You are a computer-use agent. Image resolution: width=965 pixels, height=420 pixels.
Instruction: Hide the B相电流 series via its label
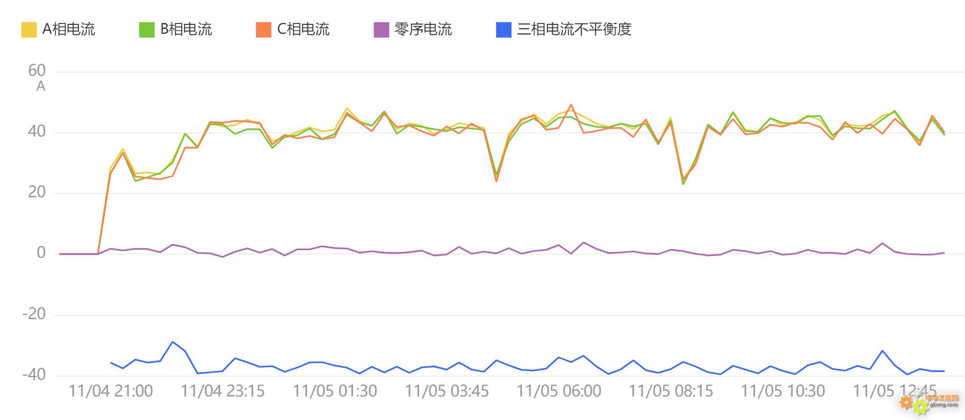(186, 29)
